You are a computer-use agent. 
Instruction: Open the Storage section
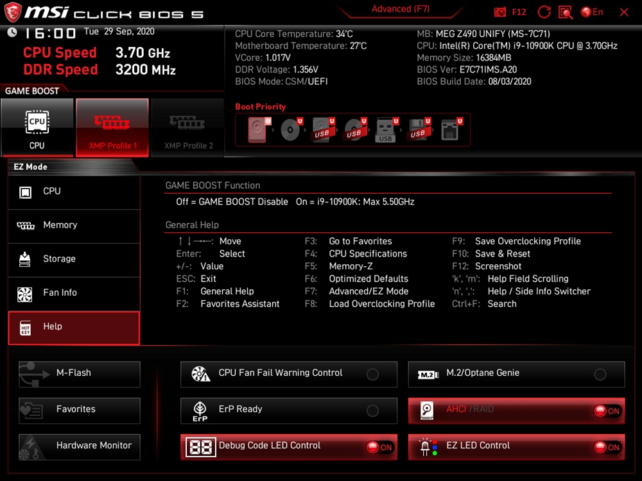[x=74, y=259]
